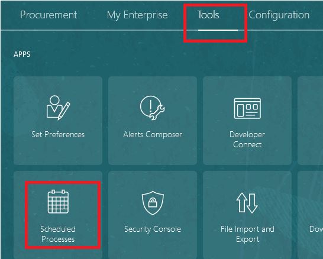Select the Alerts Composer label
Screen dimensions: 323x259
(153, 135)
